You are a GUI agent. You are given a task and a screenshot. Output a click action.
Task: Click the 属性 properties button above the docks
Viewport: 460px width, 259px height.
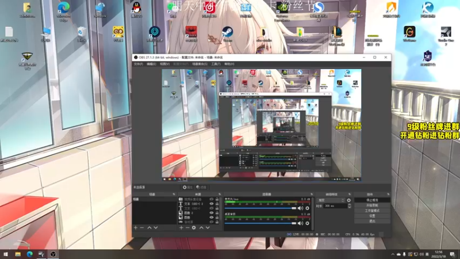(187, 187)
